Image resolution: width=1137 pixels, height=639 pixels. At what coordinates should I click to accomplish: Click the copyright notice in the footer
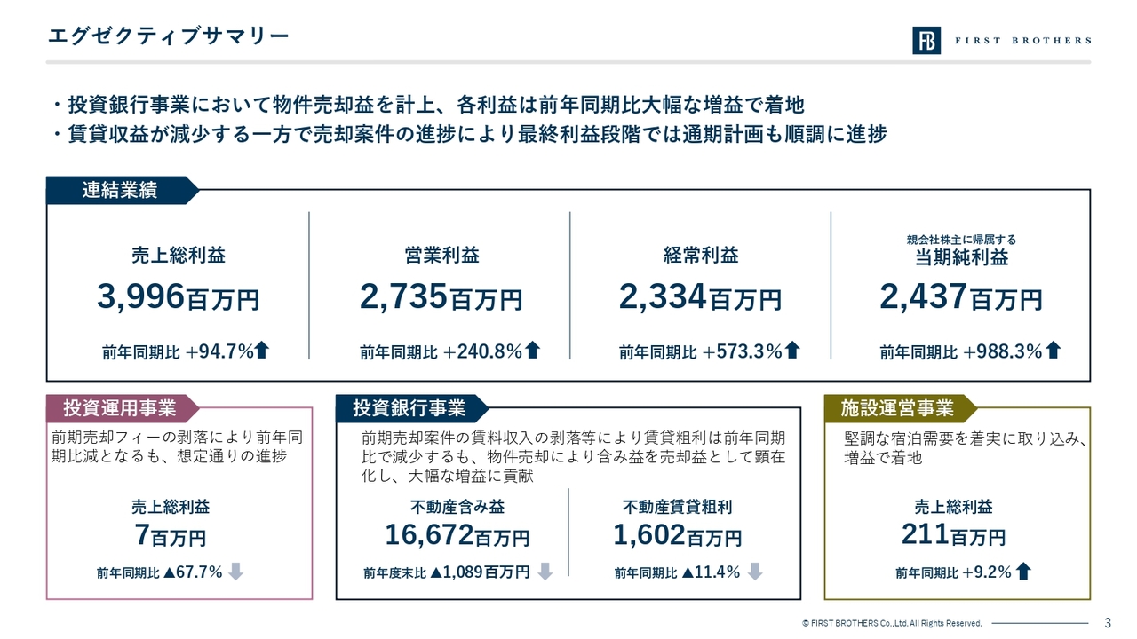click(891, 623)
